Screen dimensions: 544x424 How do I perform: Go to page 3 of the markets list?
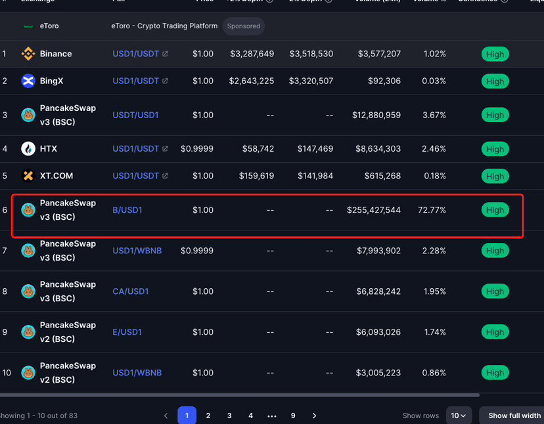(229, 415)
